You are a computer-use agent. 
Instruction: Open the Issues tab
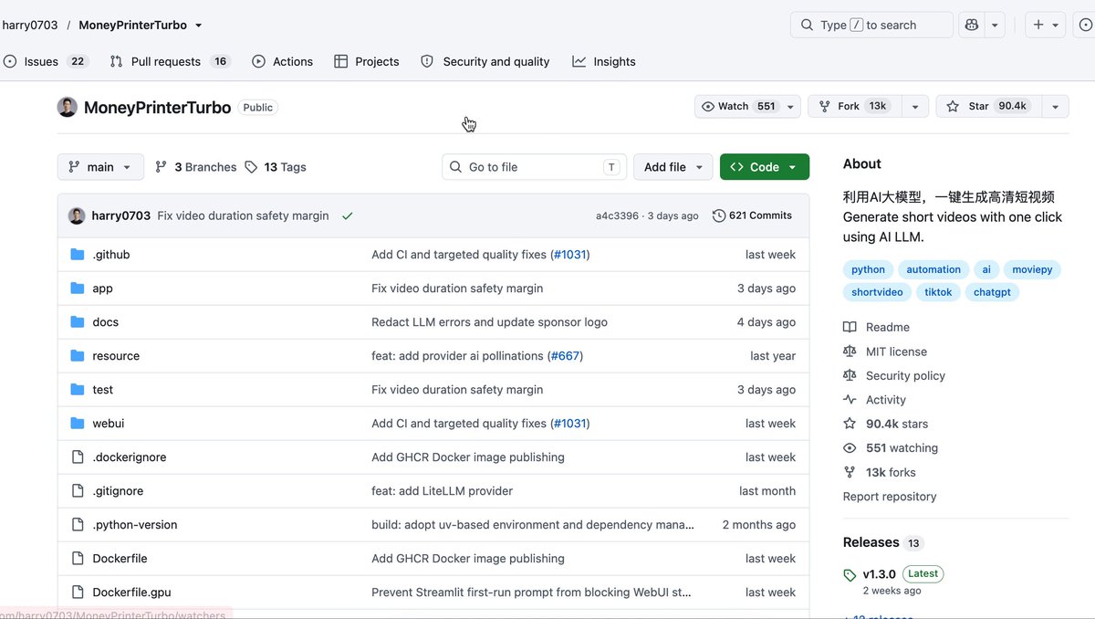click(45, 61)
